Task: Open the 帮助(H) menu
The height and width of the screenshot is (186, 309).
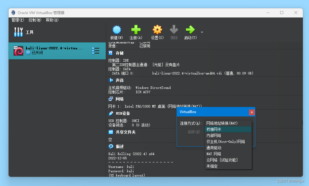Action: (x=52, y=20)
